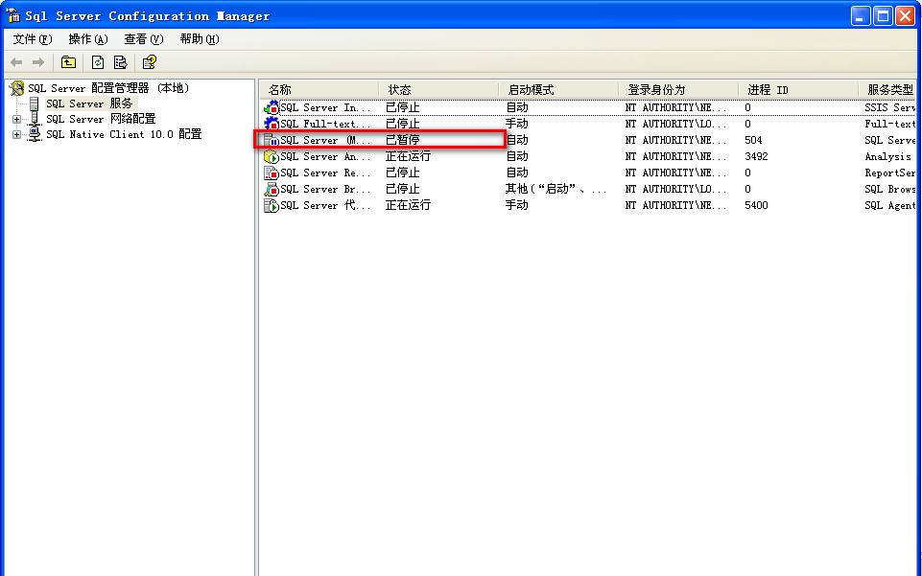The image size is (922, 576).
Task: Click the process ID 5400 cell
Action: click(x=756, y=205)
